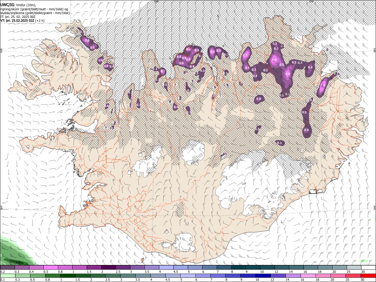
Task: Click the snow-scale legend label 0.4
Action: 31,272
